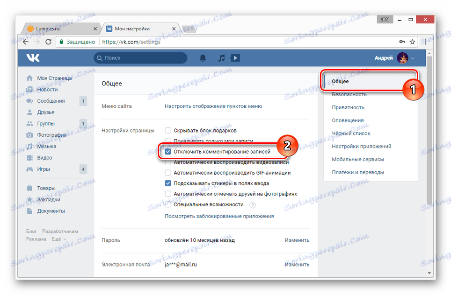
Task: Go to Музыка in the sidebar
Action: pyautogui.click(x=47, y=147)
